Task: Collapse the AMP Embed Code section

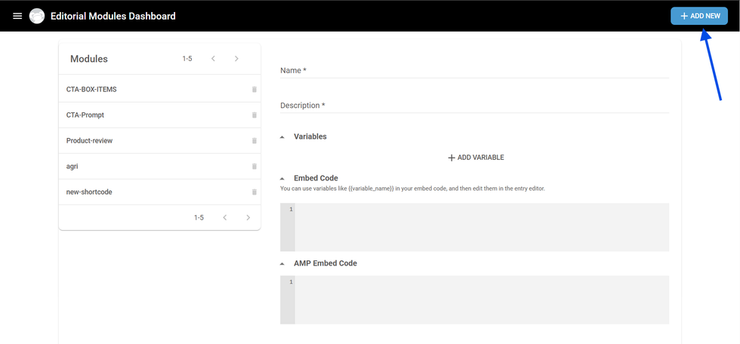Action: click(x=282, y=263)
